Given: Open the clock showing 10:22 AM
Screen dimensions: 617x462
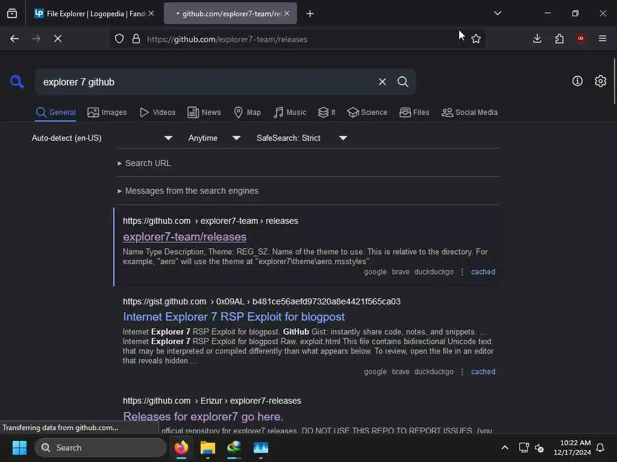Looking at the screenshot, I should (x=572, y=448).
